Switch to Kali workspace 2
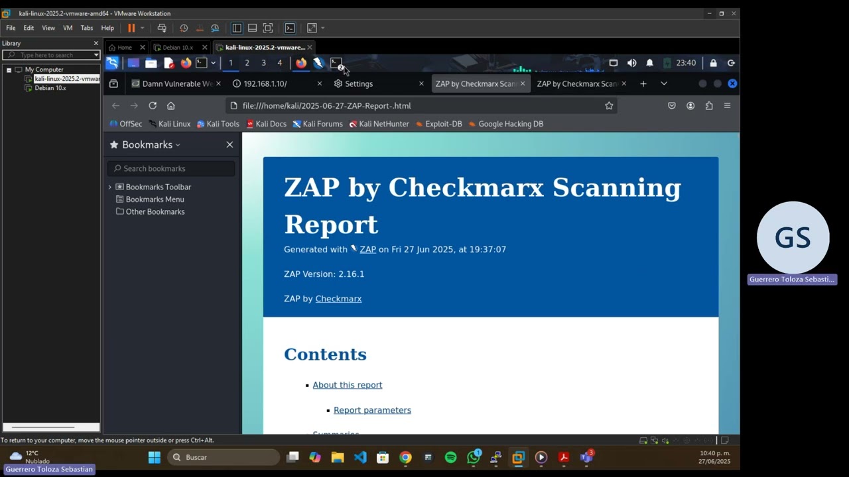This screenshot has width=849, height=477. click(x=247, y=63)
